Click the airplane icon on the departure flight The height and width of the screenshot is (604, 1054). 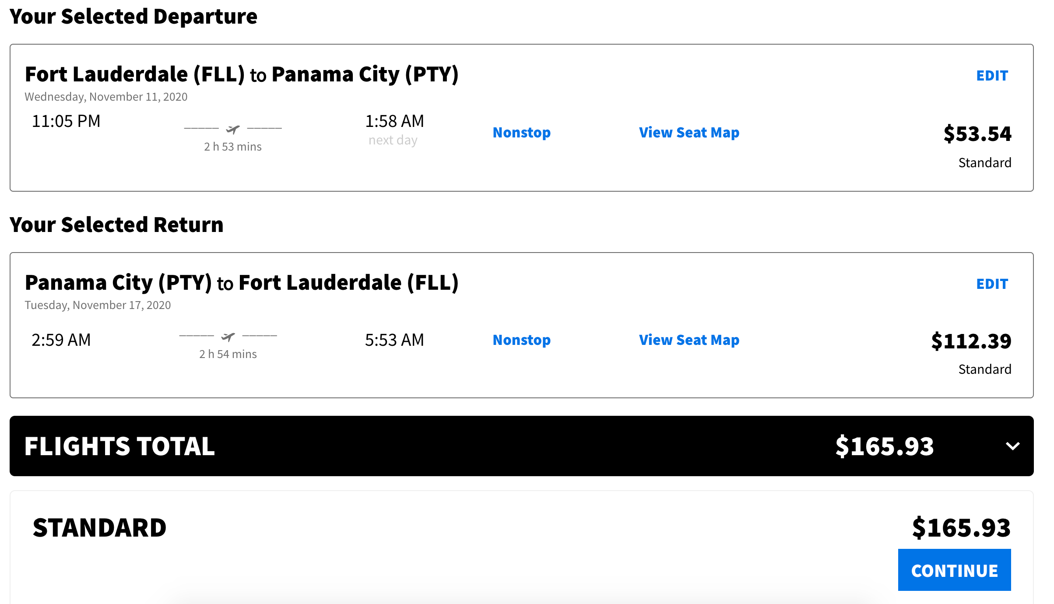pos(233,129)
